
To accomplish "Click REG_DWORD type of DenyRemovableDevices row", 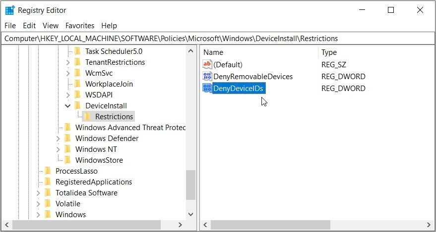I will pyautogui.click(x=343, y=77).
